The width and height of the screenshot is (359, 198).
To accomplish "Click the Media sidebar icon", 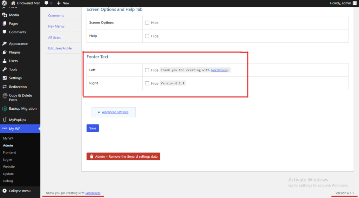I will click(4, 15).
